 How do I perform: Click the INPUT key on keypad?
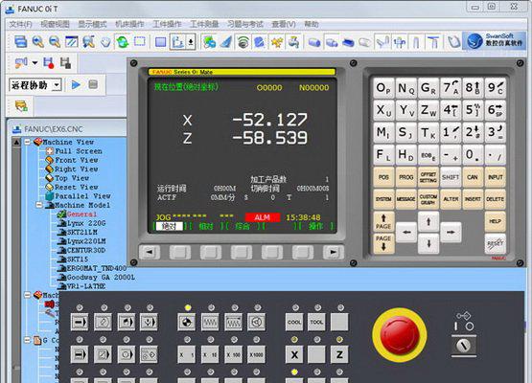(495, 177)
